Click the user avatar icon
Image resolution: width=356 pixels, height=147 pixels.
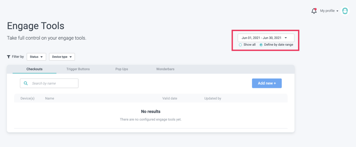345,11
